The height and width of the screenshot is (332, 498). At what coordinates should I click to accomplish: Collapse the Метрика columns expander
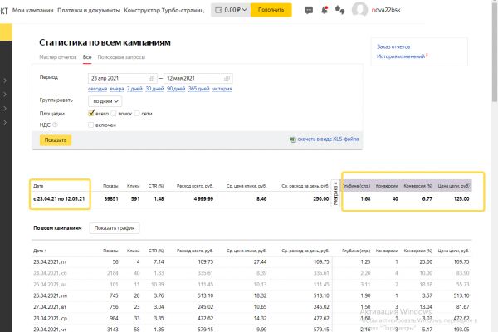(x=335, y=193)
